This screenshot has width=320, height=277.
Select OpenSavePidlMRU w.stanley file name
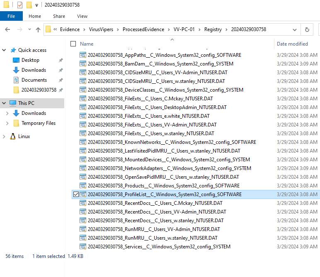pos(163,177)
